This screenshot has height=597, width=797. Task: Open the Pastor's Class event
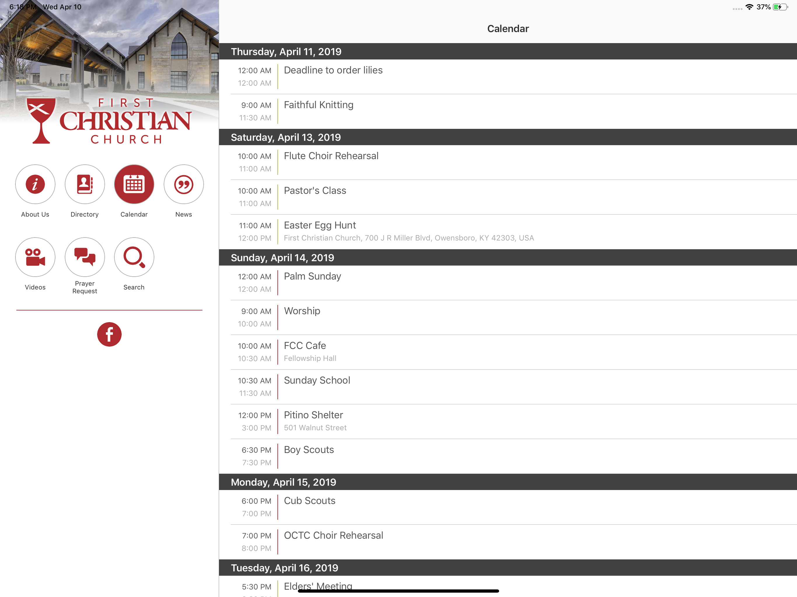coord(508,197)
